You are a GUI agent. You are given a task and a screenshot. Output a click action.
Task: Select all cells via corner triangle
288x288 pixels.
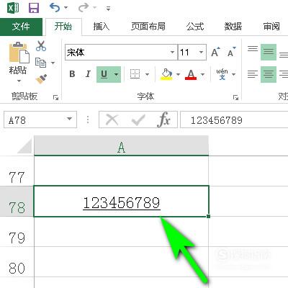[x=24, y=146]
